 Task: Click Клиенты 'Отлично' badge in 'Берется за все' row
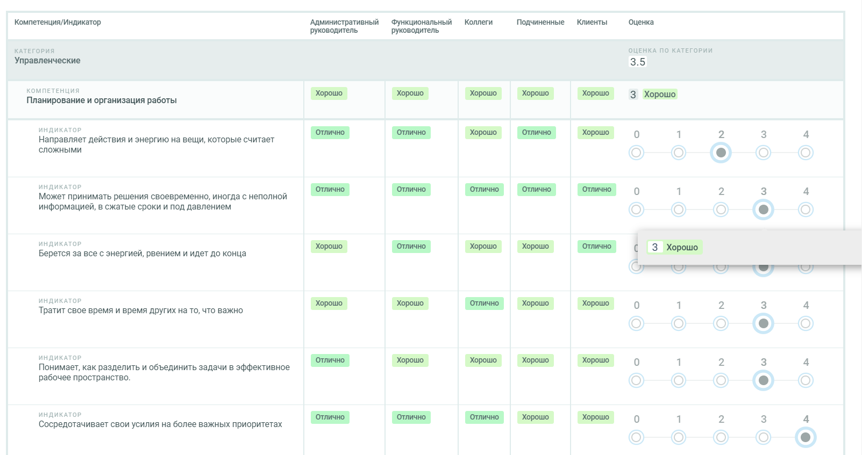(597, 247)
